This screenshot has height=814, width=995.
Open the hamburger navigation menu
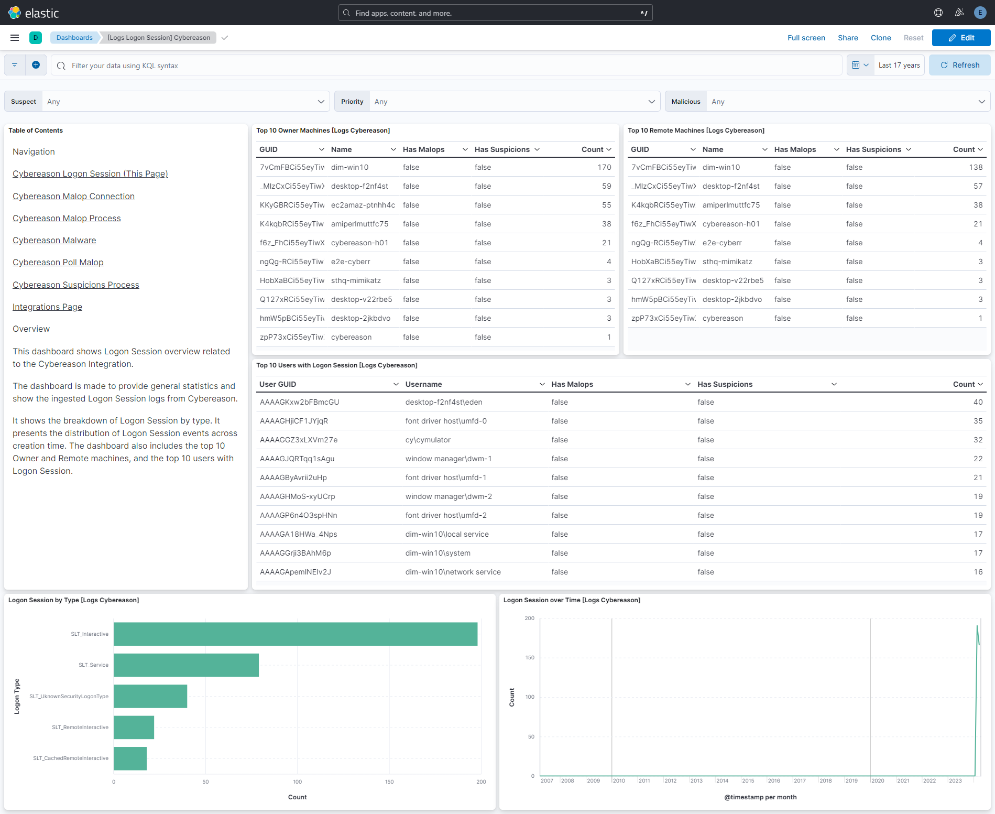click(14, 37)
